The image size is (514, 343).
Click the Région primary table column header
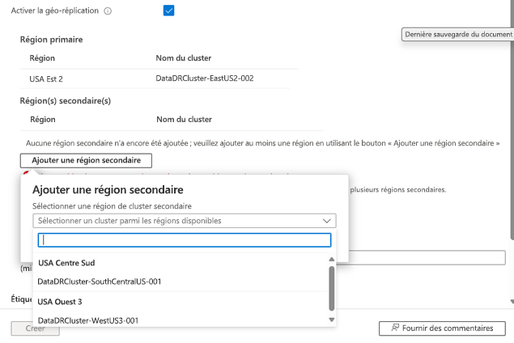(x=42, y=58)
